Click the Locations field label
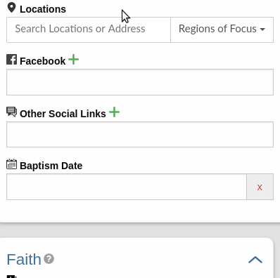Viewport: 280px width, 278px height. (43, 9)
